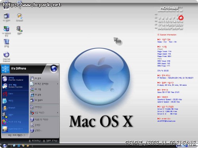Launch the red-icon program in start menu
Viewport: 198px width, 148px height.
click(x=15, y=94)
